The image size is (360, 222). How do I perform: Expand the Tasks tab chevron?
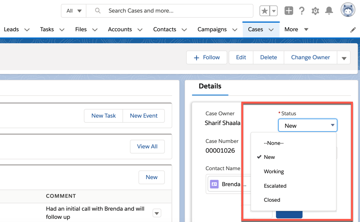click(62, 30)
